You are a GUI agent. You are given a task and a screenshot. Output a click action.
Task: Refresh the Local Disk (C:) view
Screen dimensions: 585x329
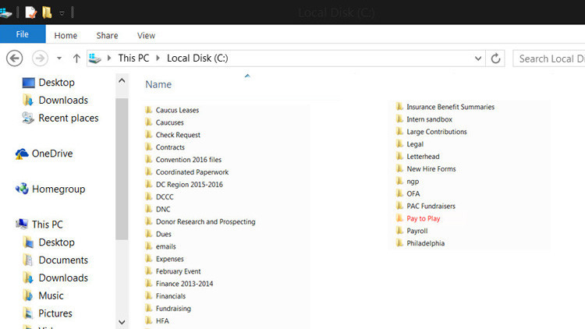tap(495, 58)
